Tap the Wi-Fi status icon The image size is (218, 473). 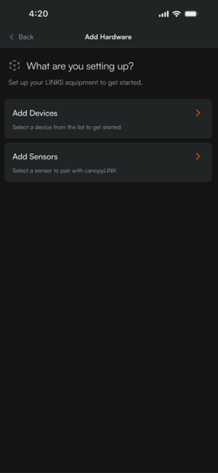[x=176, y=14]
